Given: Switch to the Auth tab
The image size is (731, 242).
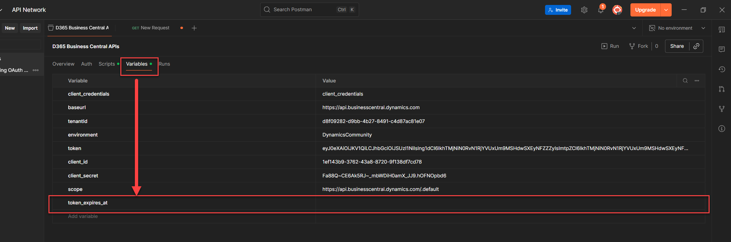Looking at the screenshot, I should (x=86, y=64).
